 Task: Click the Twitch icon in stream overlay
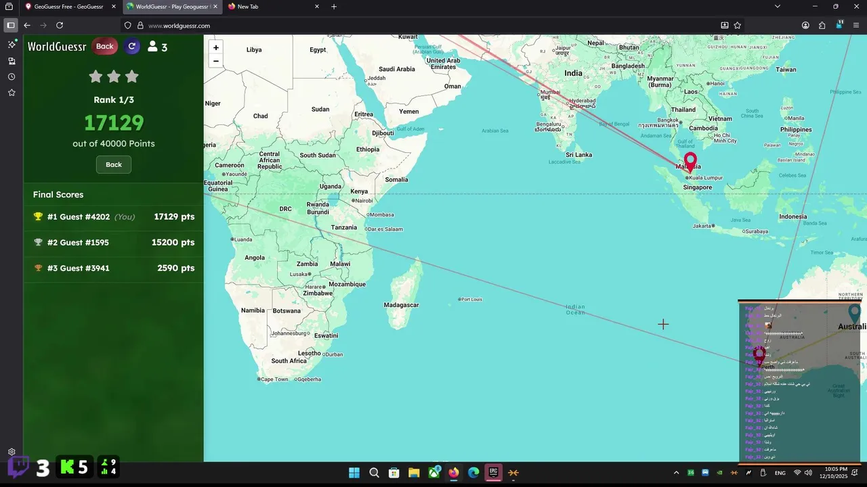(18, 467)
